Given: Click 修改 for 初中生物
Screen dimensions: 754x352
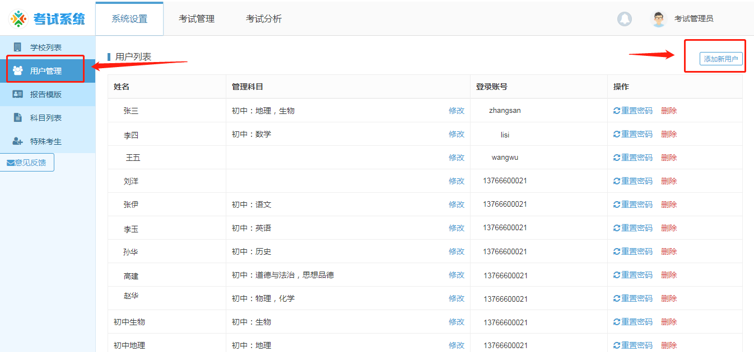Looking at the screenshot, I should click(457, 321).
